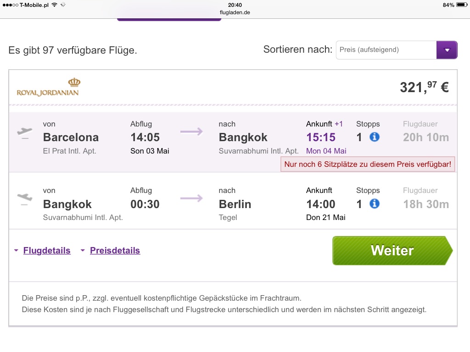Expand Flugdetails section

[x=47, y=250]
